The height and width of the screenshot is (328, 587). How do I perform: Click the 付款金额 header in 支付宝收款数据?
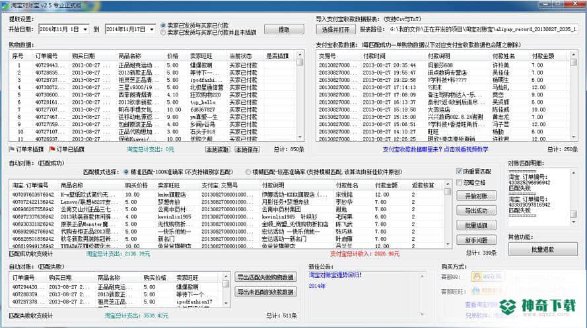(543, 55)
